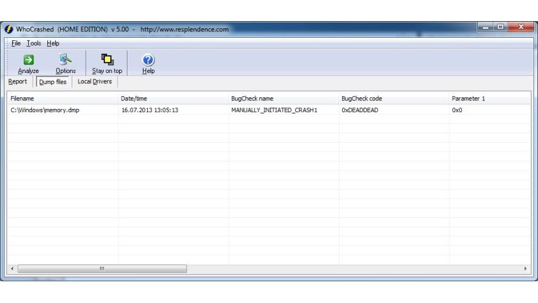This screenshot has width=538, height=303.
Task: Click the horizontal scrollbar thumb
Action: click(102, 268)
